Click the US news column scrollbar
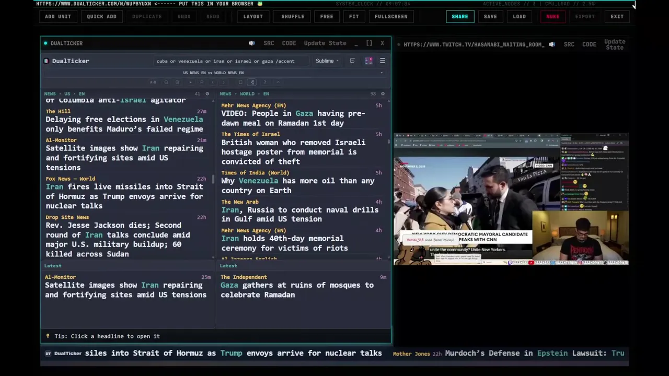The width and height of the screenshot is (669, 376). coord(213,180)
